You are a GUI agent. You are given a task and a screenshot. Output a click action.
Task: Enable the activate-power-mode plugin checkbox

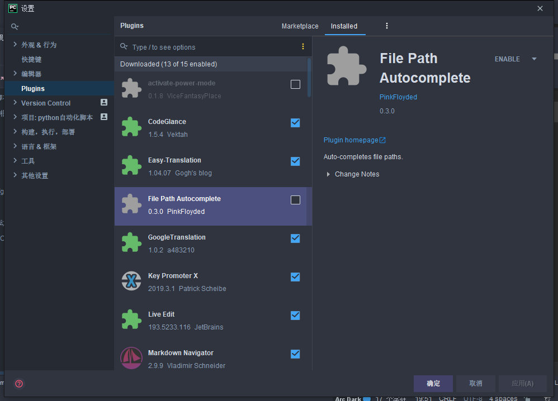(295, 84)
